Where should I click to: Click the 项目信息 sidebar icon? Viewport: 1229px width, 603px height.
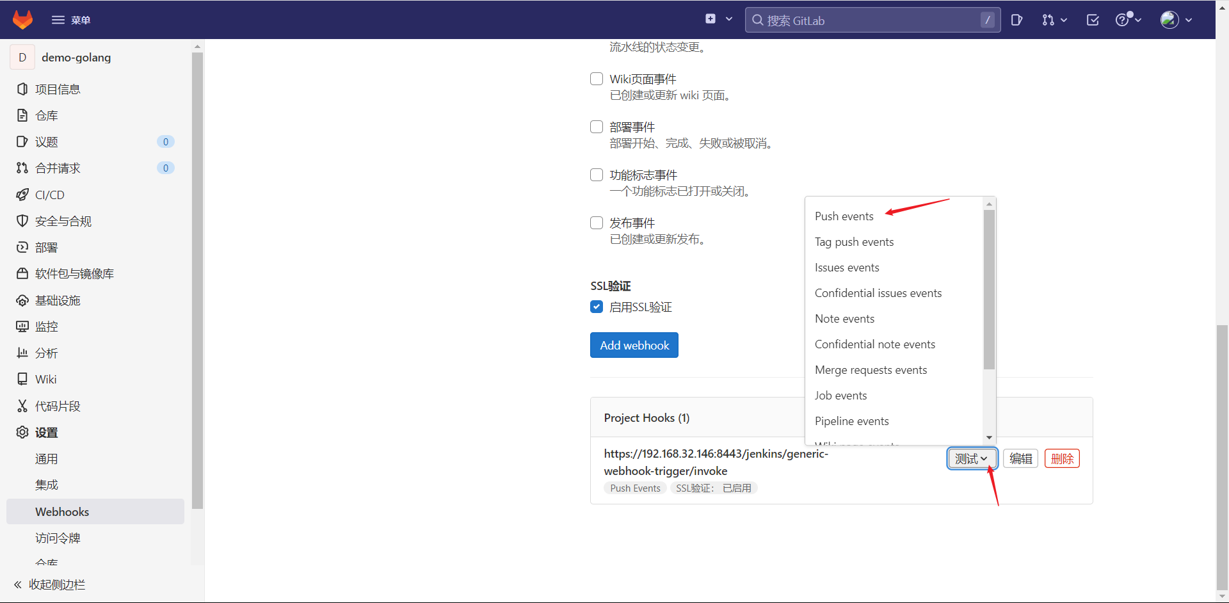coord(22,89)
